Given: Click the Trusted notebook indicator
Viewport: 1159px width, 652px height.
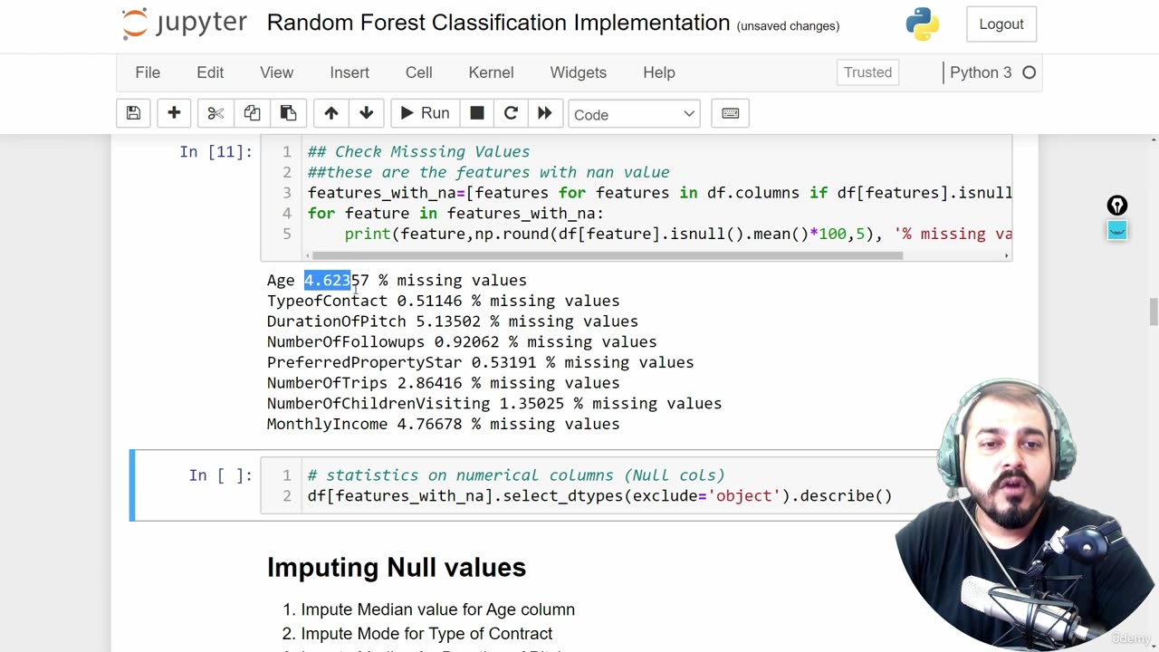Looking at the screenshot, I should tap(867, 72).
